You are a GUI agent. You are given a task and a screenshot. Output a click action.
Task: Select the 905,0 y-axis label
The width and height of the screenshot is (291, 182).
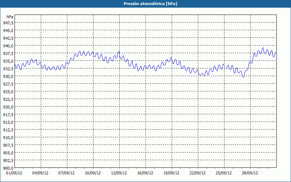(8, 153)
